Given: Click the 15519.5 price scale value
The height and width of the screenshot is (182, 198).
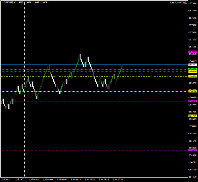Looking at the screenshot, I should click(193, 141).
